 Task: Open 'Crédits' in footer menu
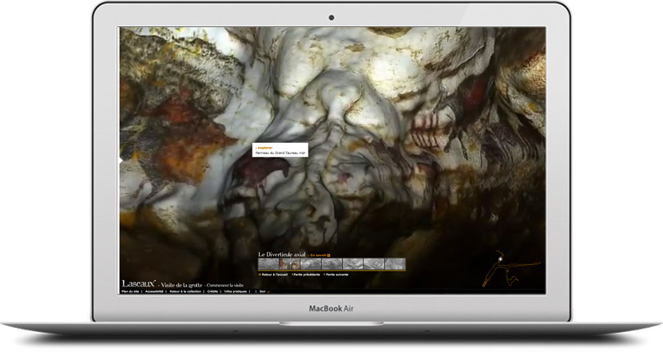point(213,292)
